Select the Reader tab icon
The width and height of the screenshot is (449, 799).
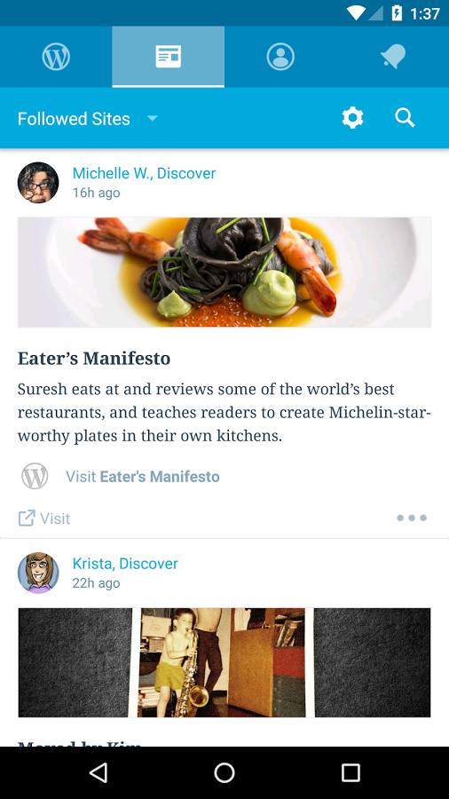pyautogui.click(x=168, y=57)
